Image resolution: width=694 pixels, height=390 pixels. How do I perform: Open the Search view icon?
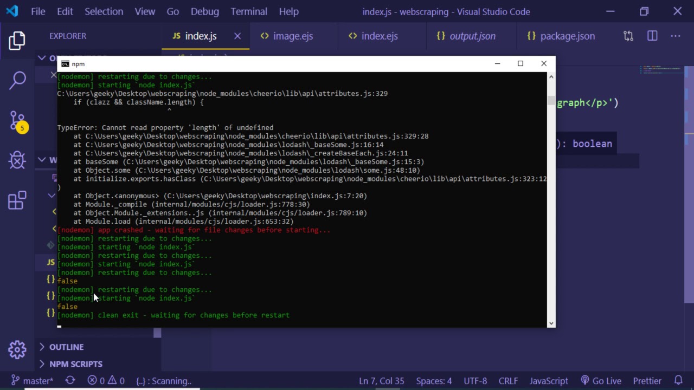(x=17, y=80)
